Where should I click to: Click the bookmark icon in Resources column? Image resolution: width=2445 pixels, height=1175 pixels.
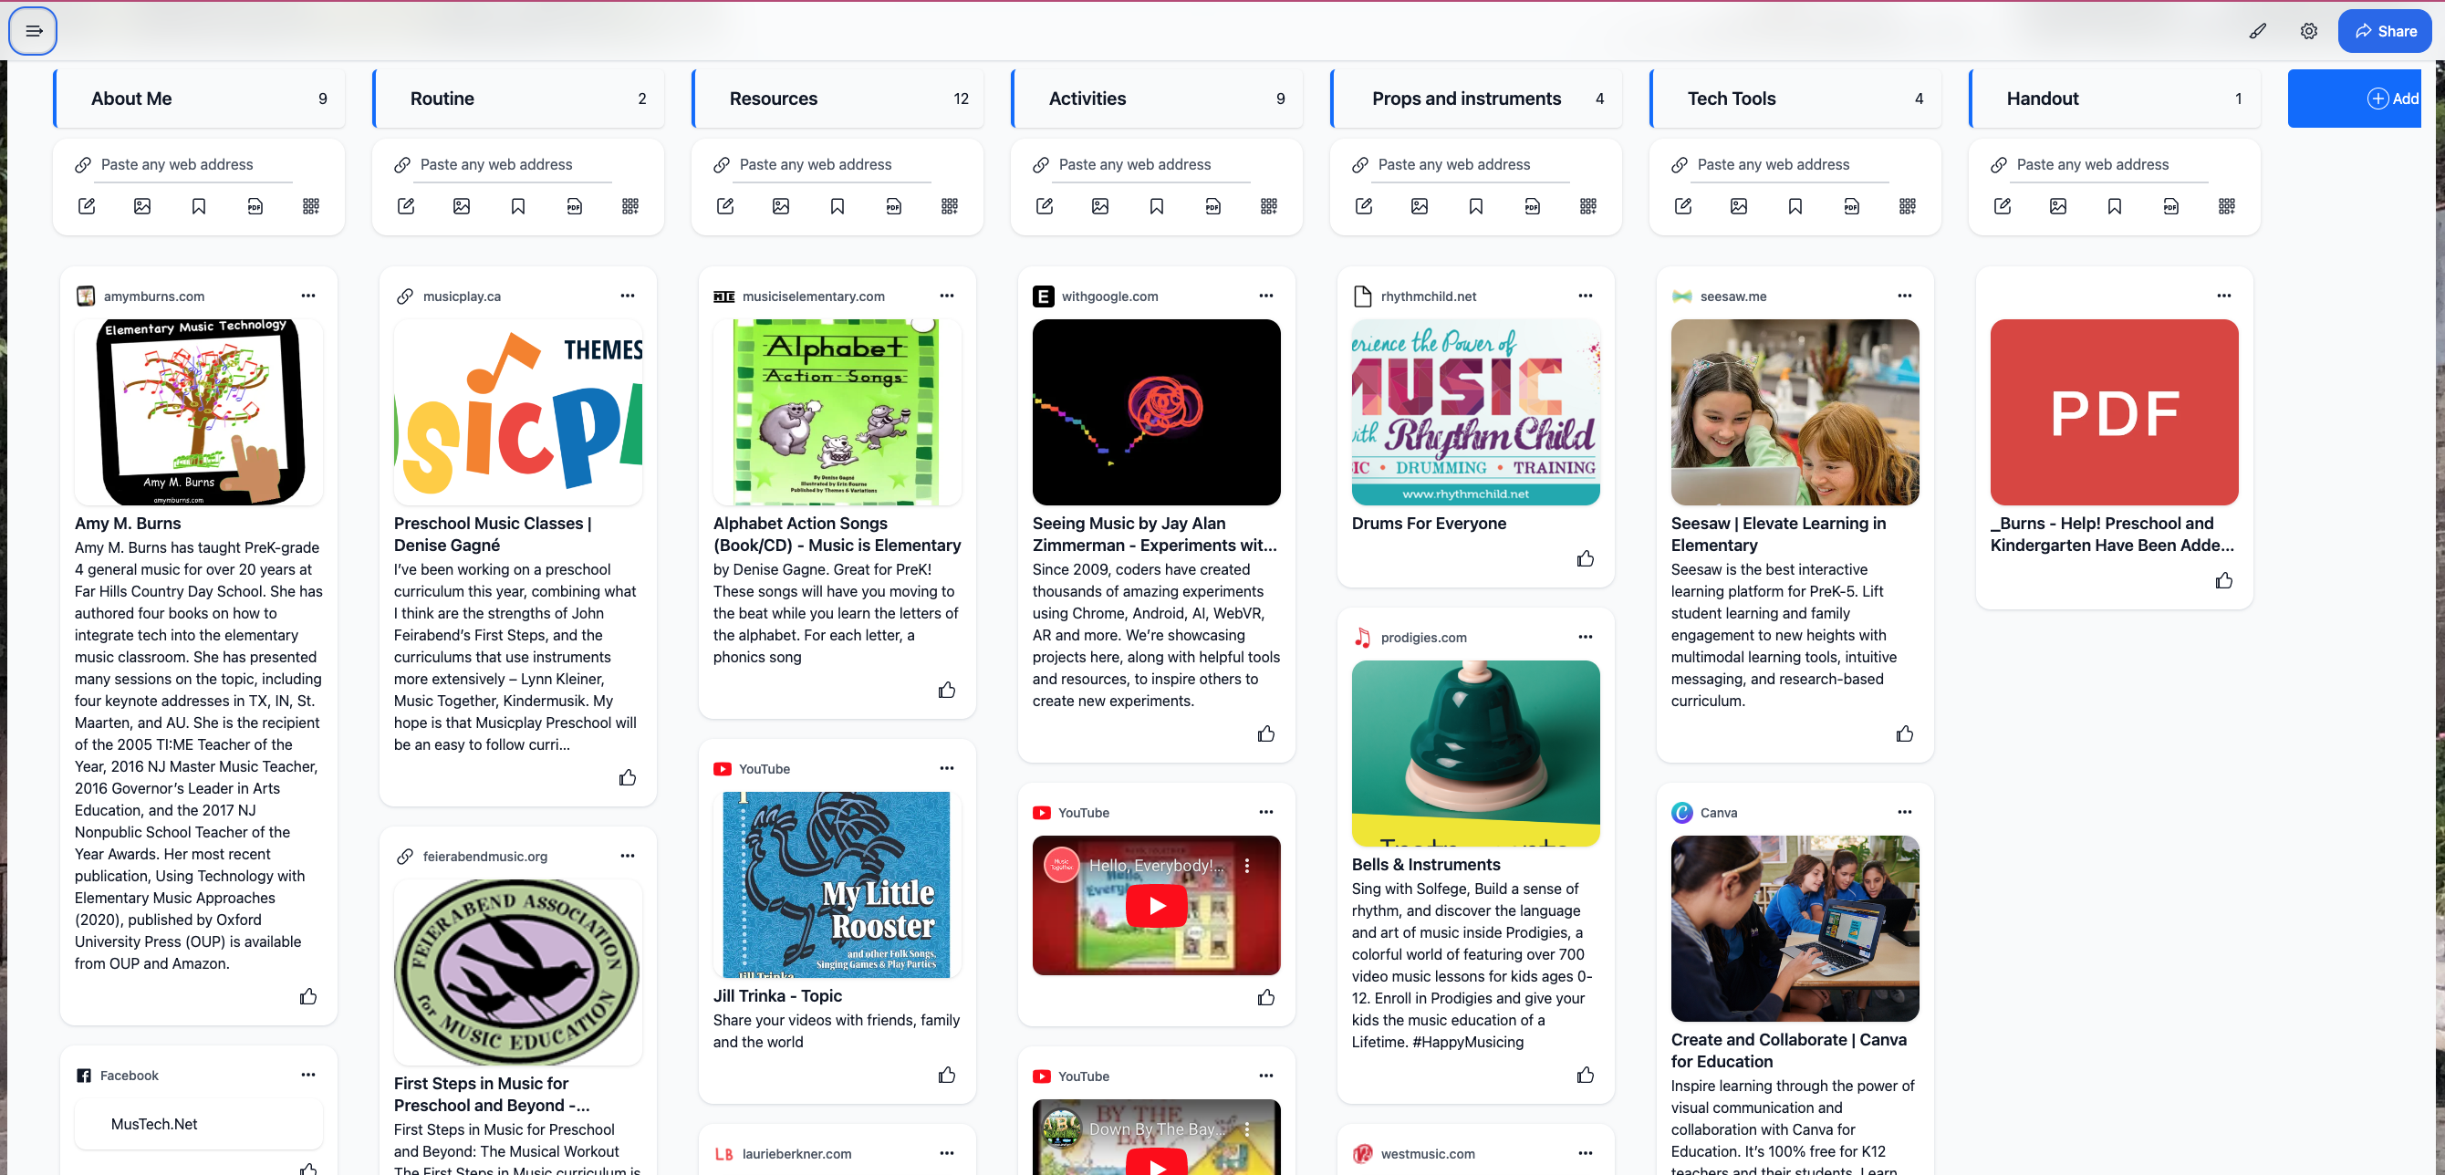[838, 206]
